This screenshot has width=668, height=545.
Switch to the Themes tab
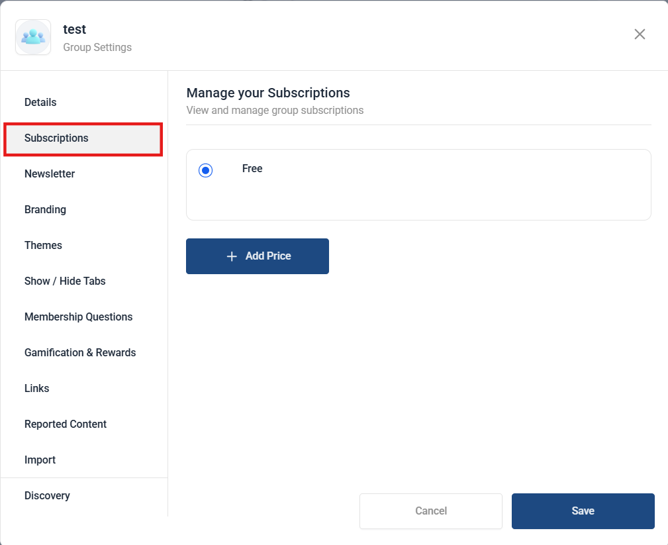tap(43, 246)
